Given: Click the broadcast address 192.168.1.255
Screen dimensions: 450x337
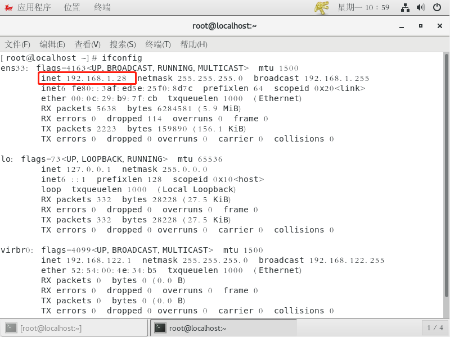Looking at the screenshot, I should (336, 78).
